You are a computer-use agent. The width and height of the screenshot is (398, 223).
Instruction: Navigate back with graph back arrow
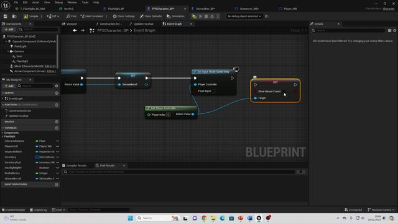(75, 30)
